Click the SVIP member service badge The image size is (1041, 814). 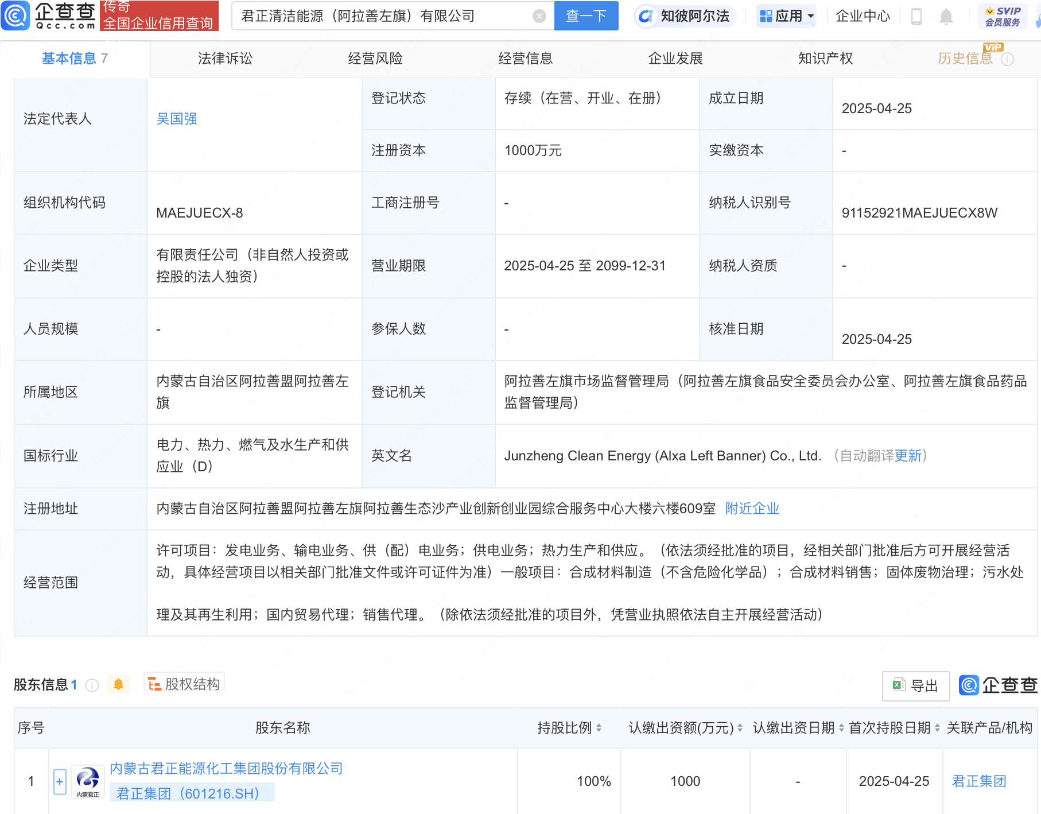tap(1003, 16)
